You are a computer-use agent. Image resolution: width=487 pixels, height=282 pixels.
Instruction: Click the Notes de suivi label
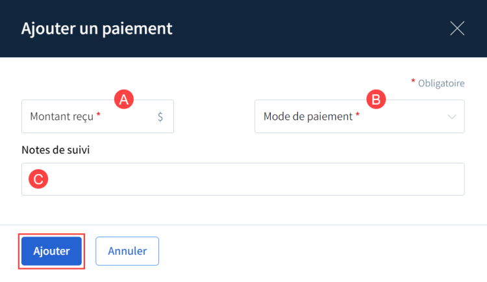(55, 150)
